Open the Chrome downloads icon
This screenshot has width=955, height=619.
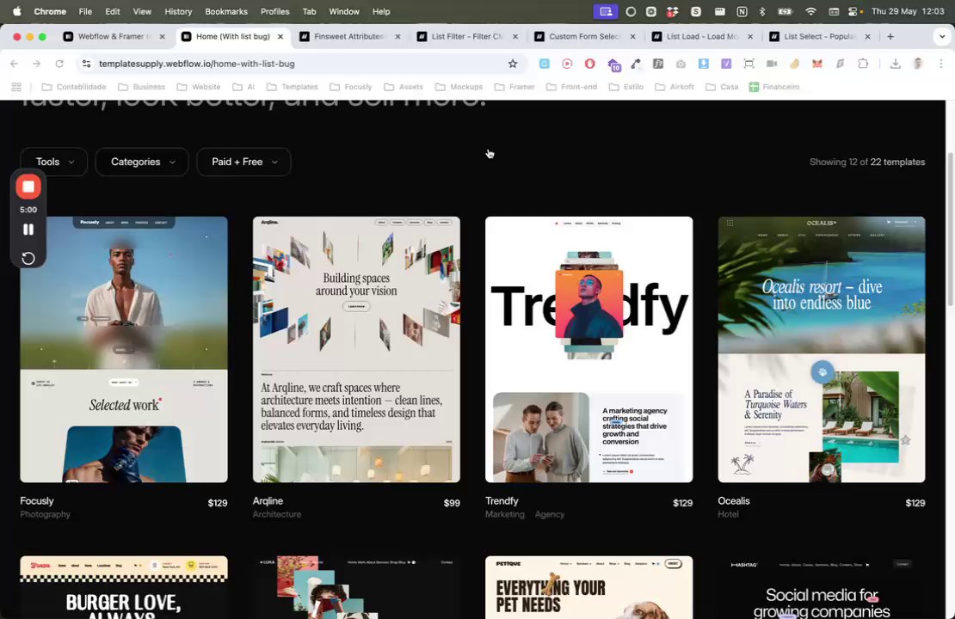tap(896, 64)
